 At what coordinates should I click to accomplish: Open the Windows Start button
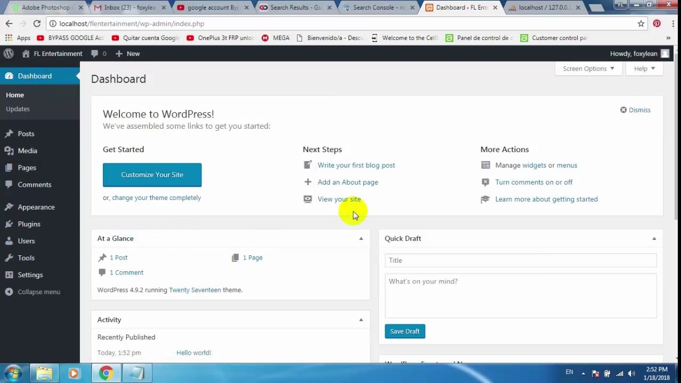13,373
